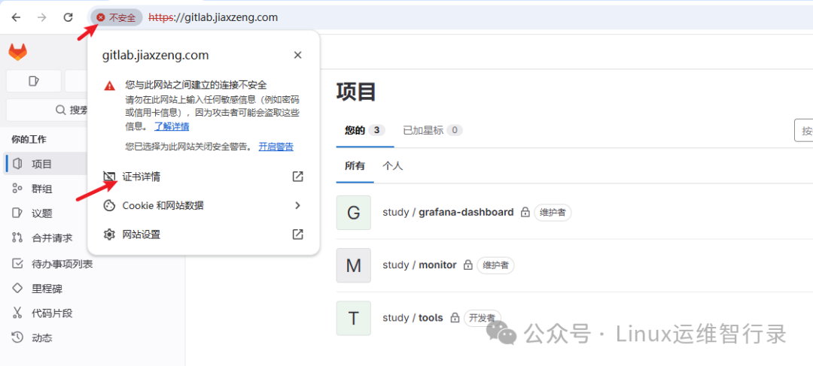The image size is (813, 366).
Task: Expand chevron next to Cookie 和网站数据
Action: (x=297, y=205)
